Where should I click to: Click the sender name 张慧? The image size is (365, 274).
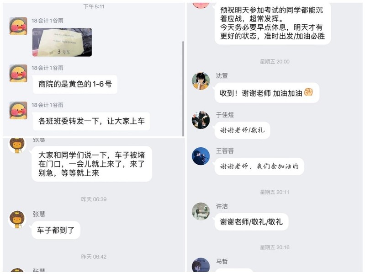(x=39, y=214)
